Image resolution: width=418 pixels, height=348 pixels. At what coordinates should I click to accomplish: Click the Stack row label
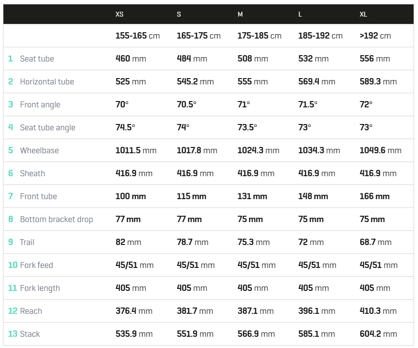pyautogui.click(x=30, y=334)
